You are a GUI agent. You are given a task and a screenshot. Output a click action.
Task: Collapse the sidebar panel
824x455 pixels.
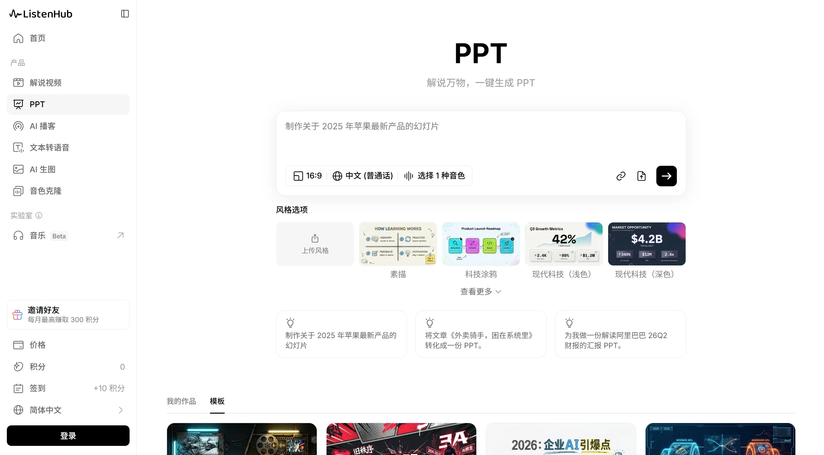[x=125, y=14]
